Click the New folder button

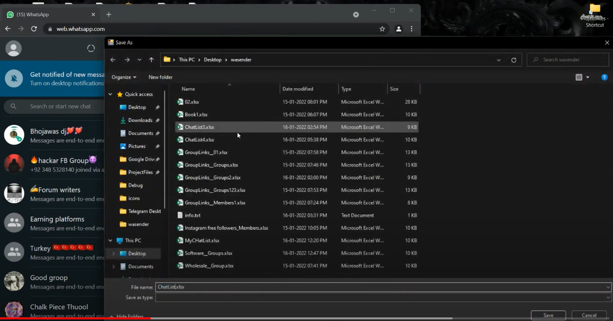(160, 77)
